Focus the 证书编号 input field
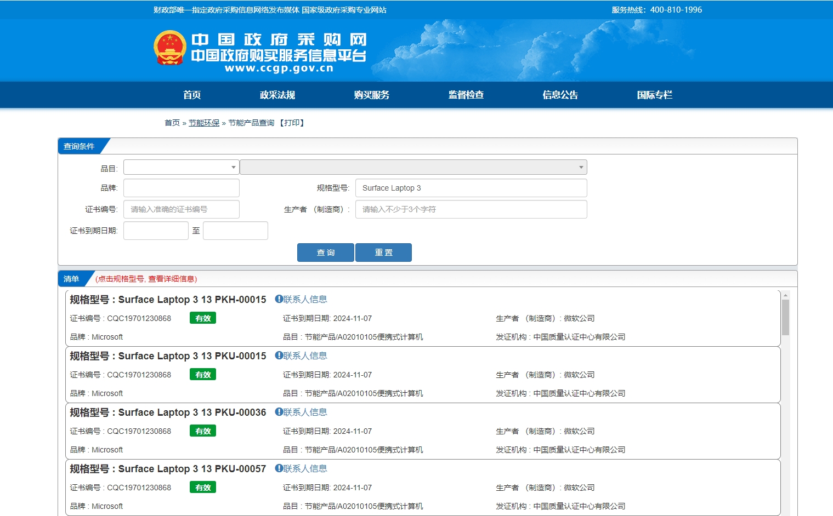 point(181,209)
